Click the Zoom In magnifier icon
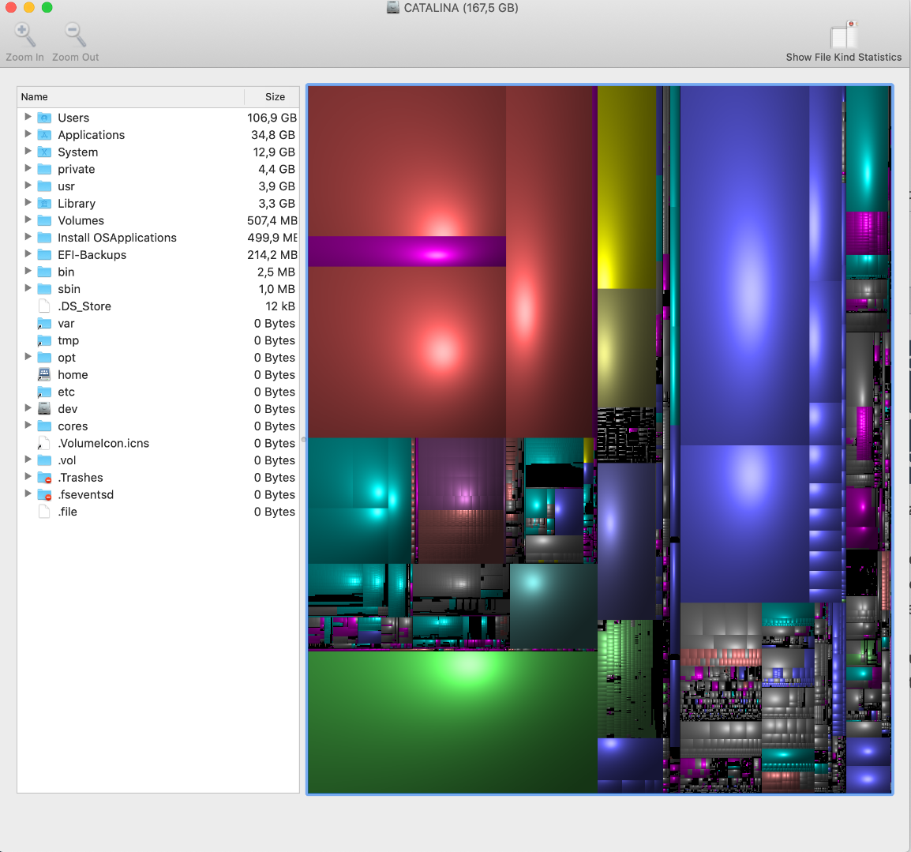This screenshot has height=852, width=911. 24,35
